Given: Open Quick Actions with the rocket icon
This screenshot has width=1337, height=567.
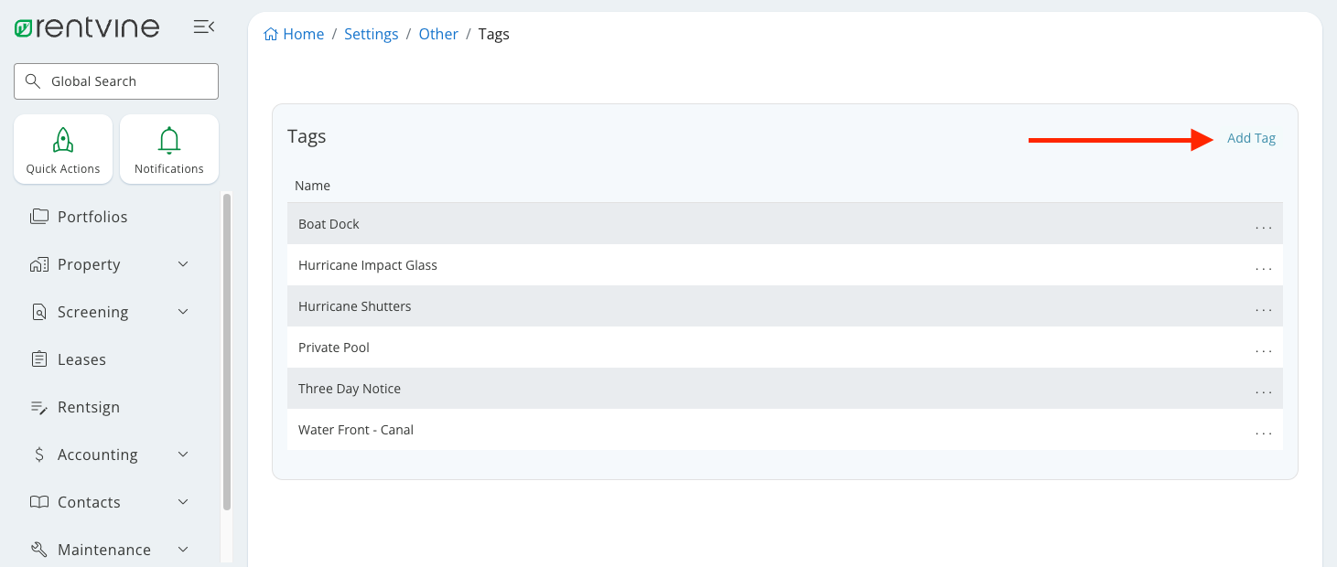Looking at the screenshot, I should coord(62,148).
